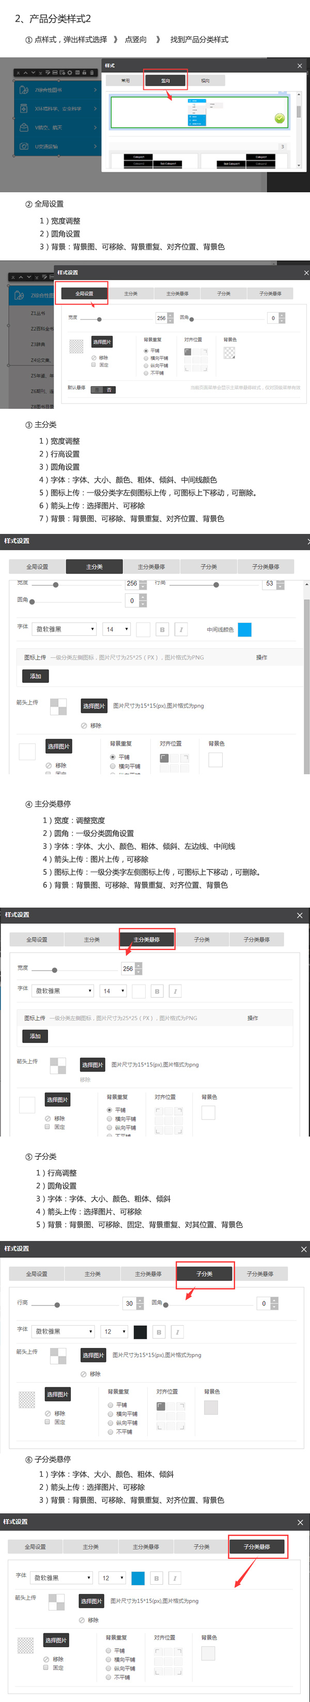This screenshot has height=1702, width=310.
Task: Click the green checkmark on the selected style preview
Action: pyautogui.click(x=279, y=118)
